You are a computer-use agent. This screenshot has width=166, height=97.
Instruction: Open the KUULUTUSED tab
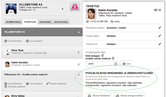61,22
